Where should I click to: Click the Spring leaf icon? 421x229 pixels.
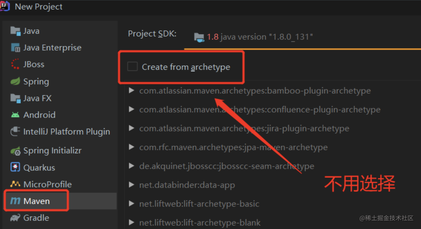(x=15, y=81)
